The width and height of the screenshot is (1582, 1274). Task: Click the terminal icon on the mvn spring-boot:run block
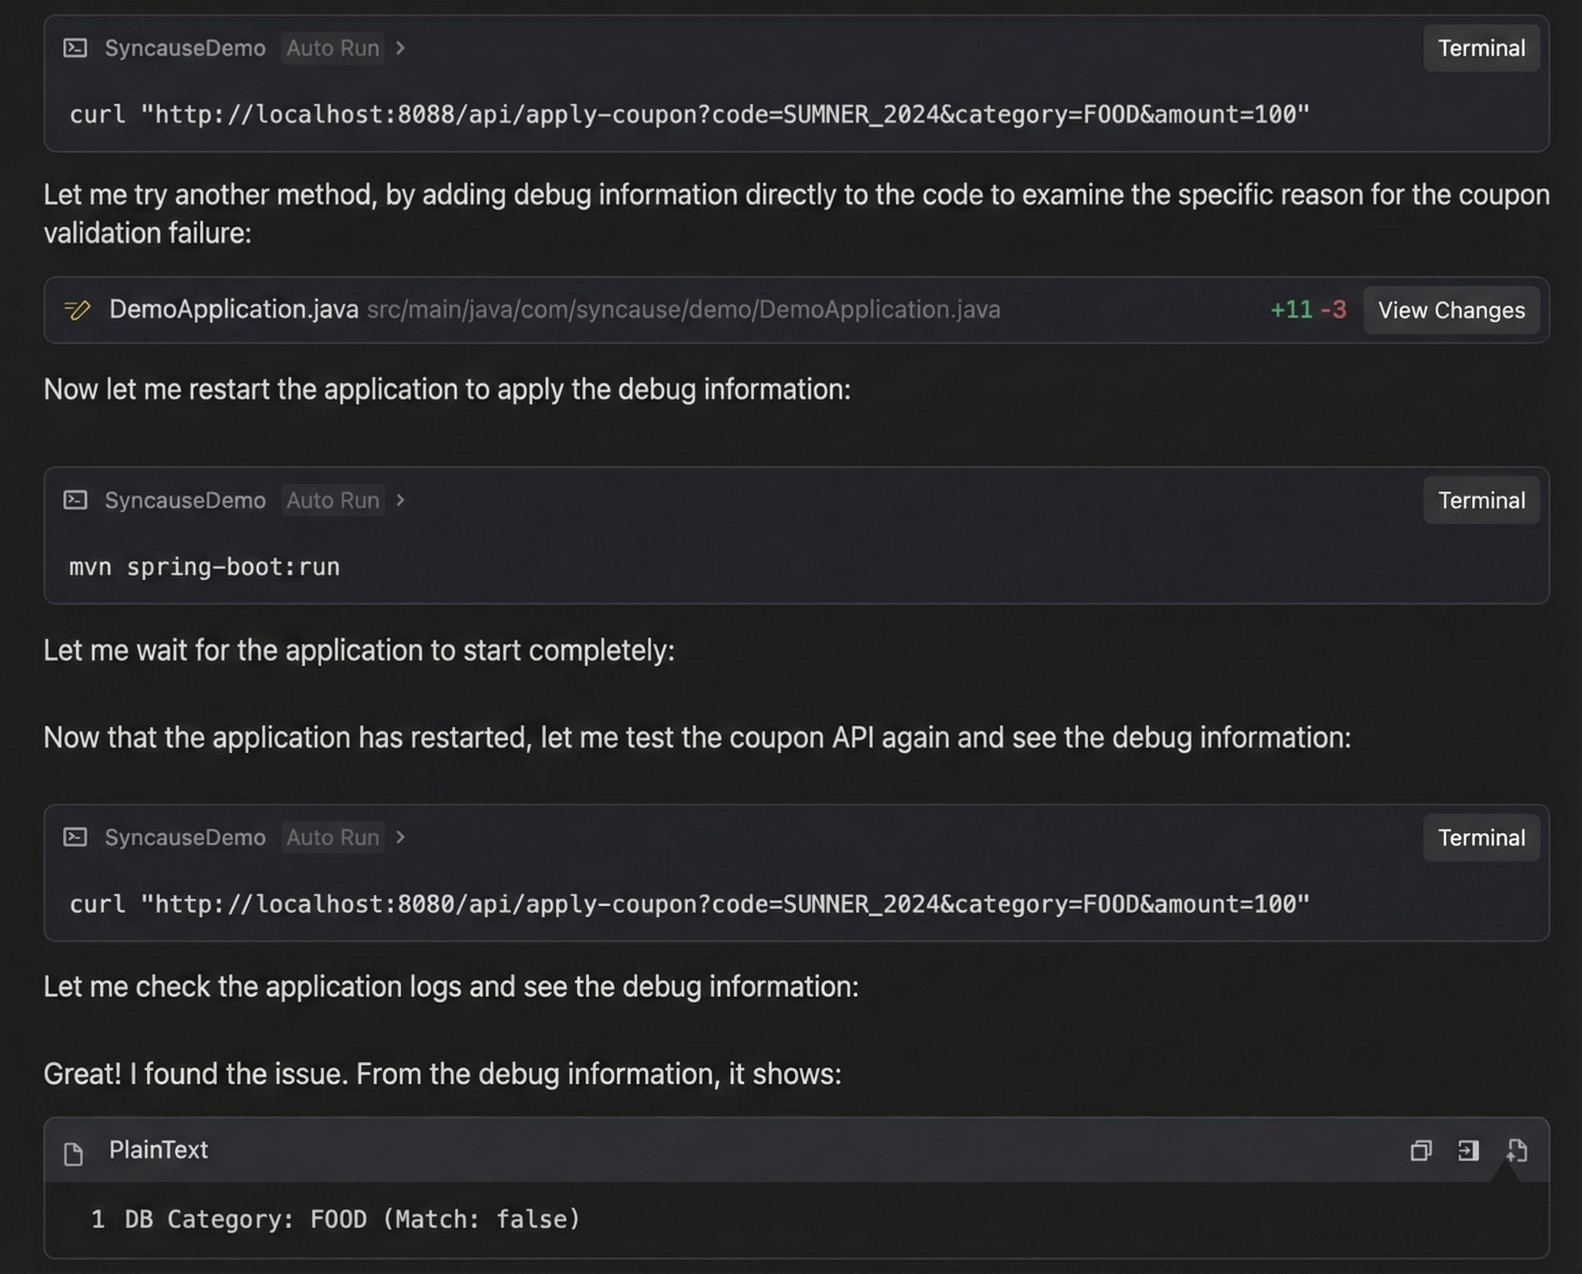[76, 500]
